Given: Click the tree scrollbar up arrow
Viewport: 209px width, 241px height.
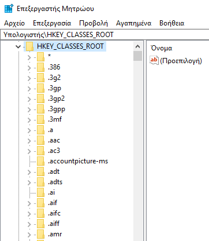Looking at the screenshot, I should (137, 46).
